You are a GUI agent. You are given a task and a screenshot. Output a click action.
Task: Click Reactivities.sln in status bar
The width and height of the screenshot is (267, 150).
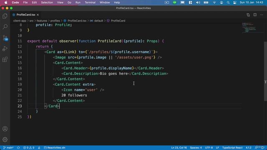[x=55, y=147]
